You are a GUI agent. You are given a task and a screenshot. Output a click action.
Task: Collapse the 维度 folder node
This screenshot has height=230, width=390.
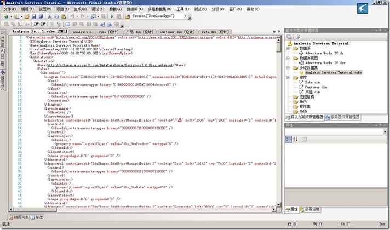(x=288, y=77)
